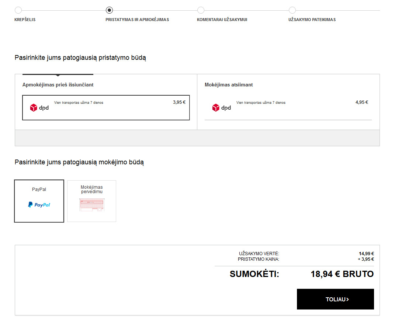The width and height of the screenshot is (398, 325).
Task: Click the Krepšelis step circle
Action: pos(18,10)
